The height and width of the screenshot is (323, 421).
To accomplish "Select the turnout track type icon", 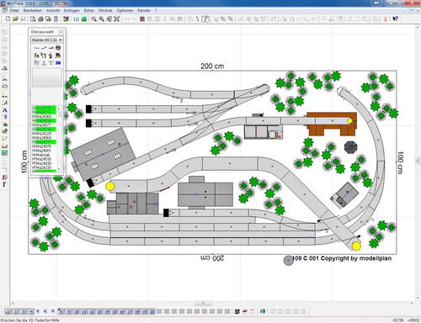I will tap(51, 48).
